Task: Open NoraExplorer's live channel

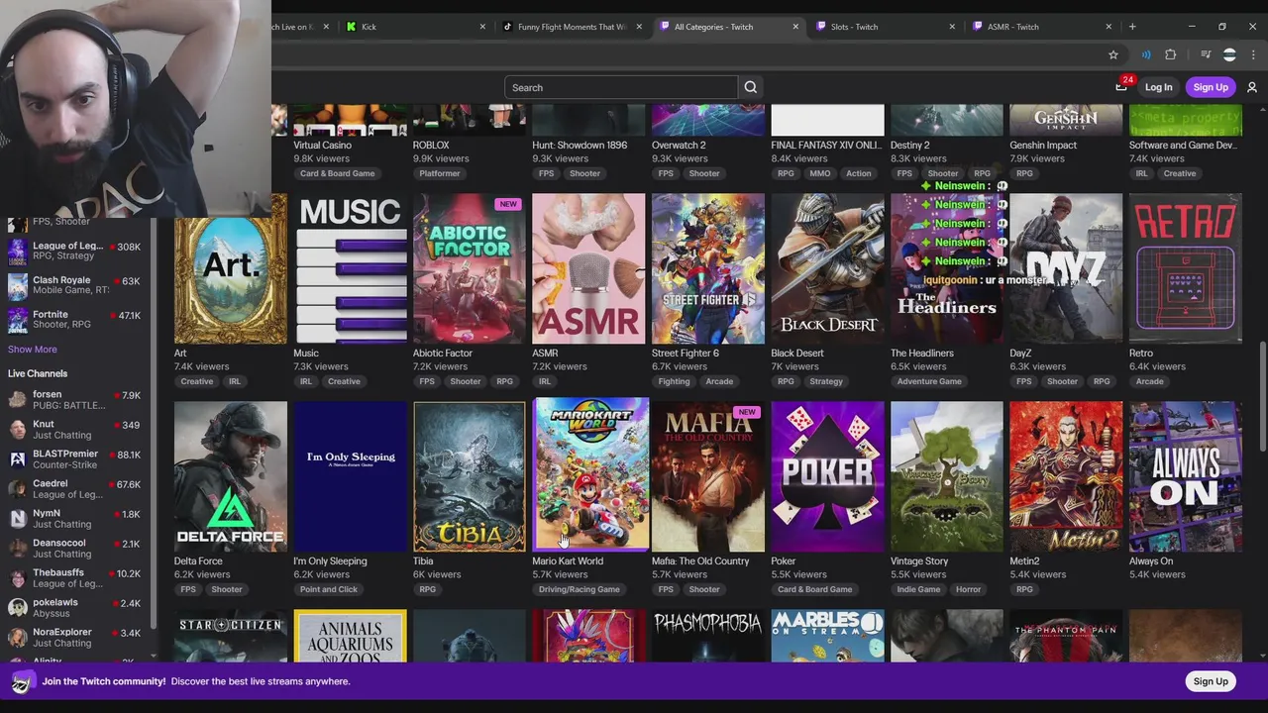Action: [76, 638]
